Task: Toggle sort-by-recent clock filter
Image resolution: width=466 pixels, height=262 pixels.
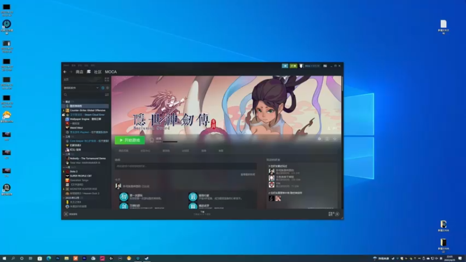Action: pyautogui.click(x=103, y=88)
